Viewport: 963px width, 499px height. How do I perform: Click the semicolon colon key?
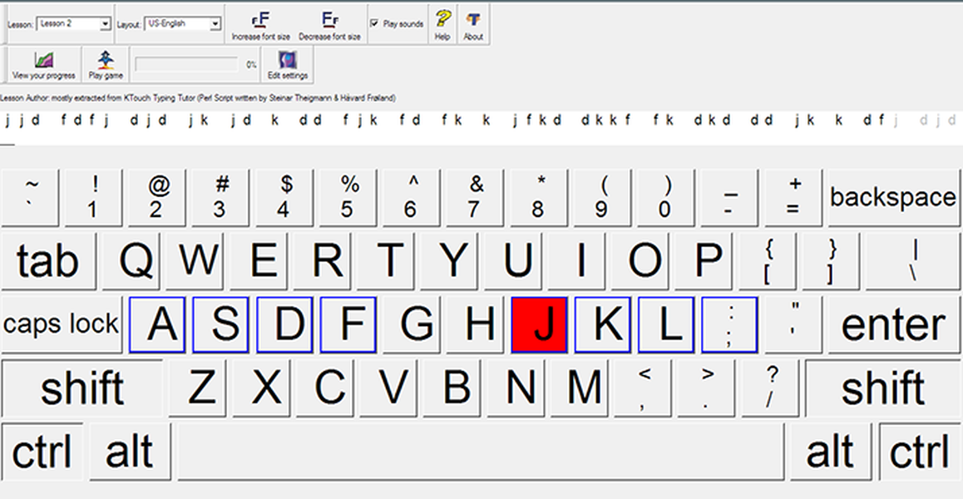pos(729,324)
